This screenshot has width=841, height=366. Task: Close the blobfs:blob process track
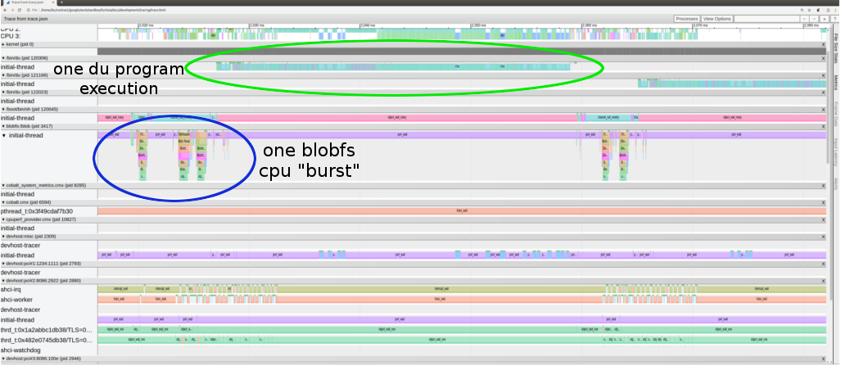point(824,127)
